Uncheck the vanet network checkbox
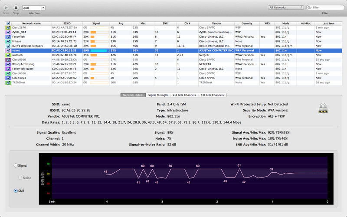Screen dimensions: 347x217 (x=8, y=50)
